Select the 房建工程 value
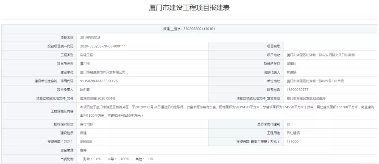The width and height of the screenshot is (379, 164). [87, 55]
